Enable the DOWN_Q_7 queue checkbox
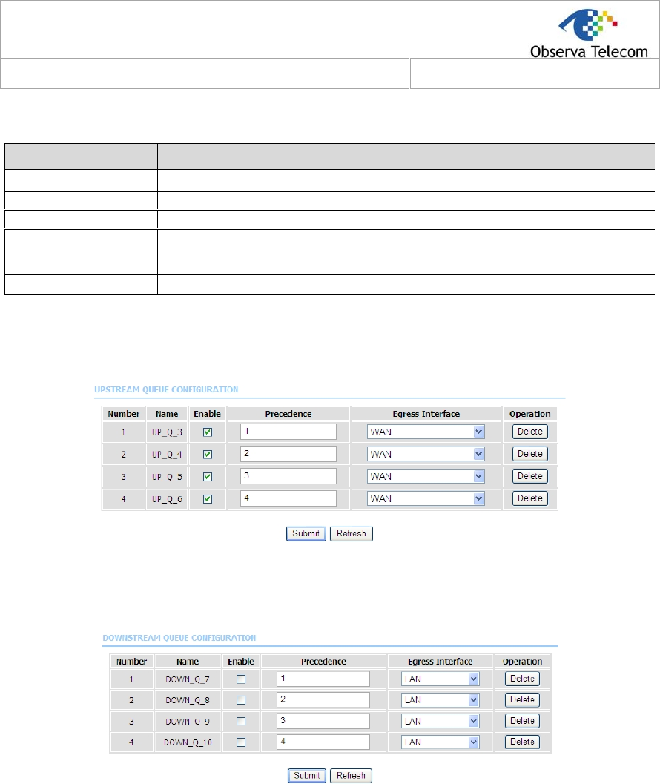The width and height of the screenshot is (660, 784). point(241,679)
